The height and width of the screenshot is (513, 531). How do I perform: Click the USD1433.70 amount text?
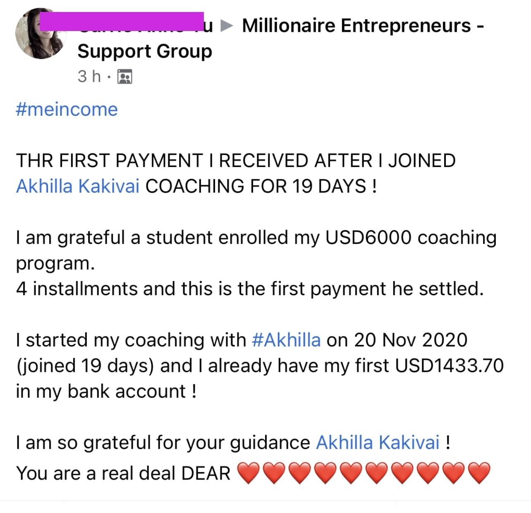pyautogui.click(x=450, y=366)
